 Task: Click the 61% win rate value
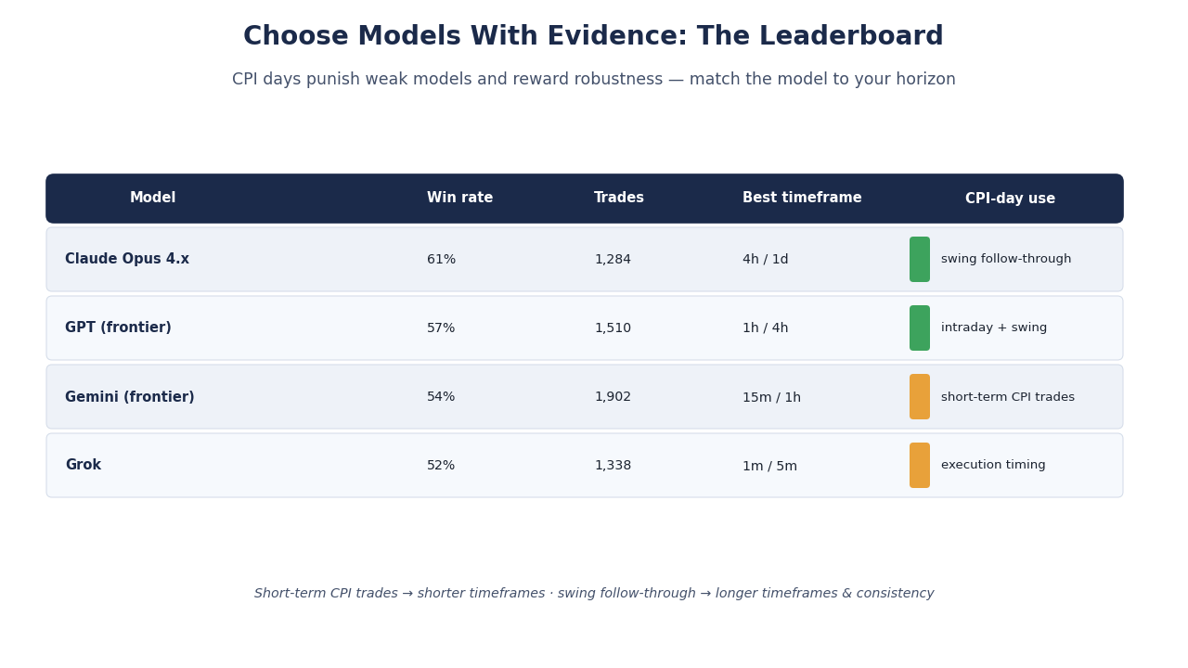(442, 260)
